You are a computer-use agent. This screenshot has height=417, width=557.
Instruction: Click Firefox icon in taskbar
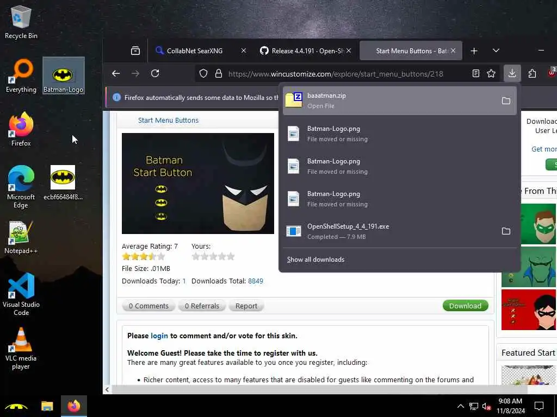coord(74,406)
